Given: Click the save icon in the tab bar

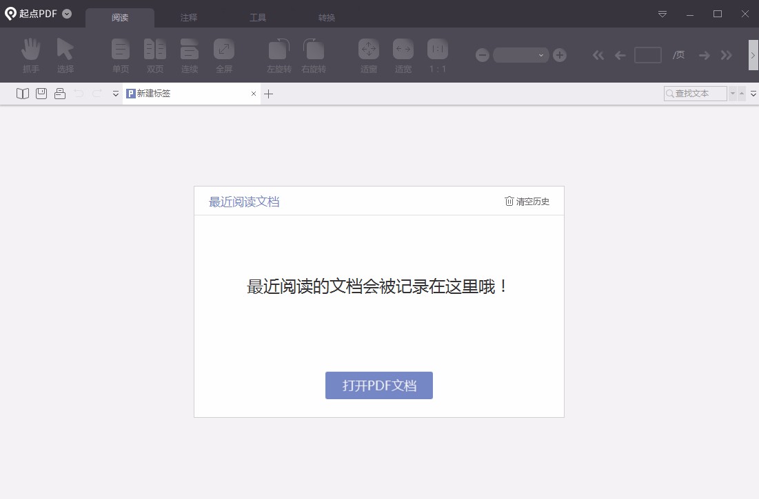Looking at the screenshot, I should 41,94.
